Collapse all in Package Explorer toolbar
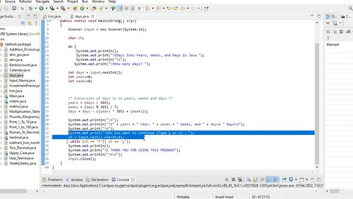 [23, 23]
